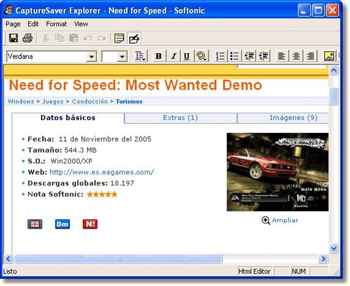
Task: Click the horizontal scrollbar left arrow
Action: 8,259
